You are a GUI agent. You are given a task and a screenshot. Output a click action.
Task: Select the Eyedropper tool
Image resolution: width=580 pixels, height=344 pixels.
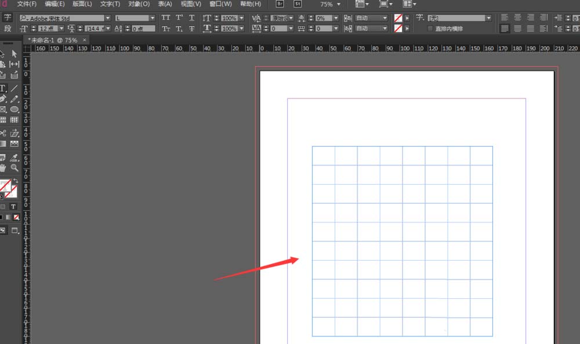(x=14, y=158)
